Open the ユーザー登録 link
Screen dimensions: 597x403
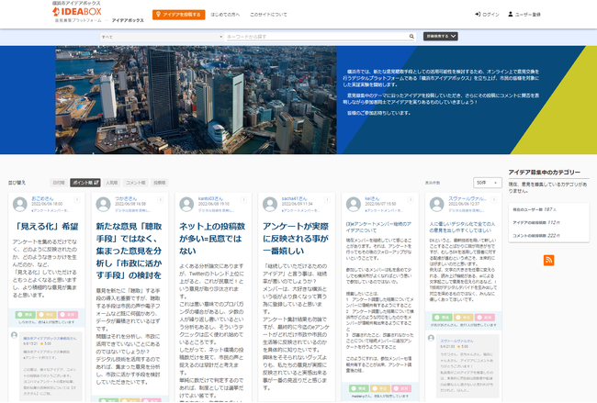(x=525, y=16)
